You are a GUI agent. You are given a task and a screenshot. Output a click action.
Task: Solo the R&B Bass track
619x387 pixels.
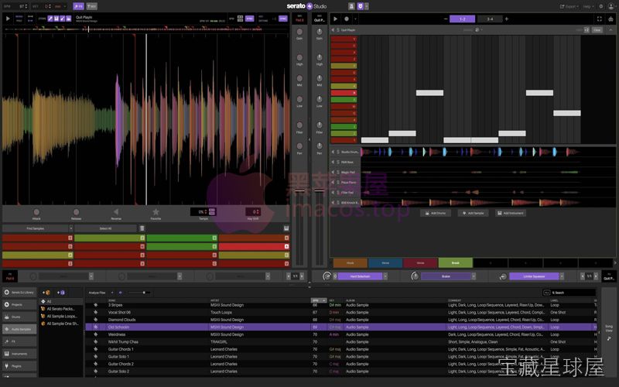338,162
